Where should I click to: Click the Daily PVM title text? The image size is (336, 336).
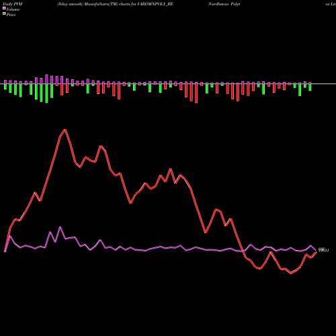(x=13, y=4)
